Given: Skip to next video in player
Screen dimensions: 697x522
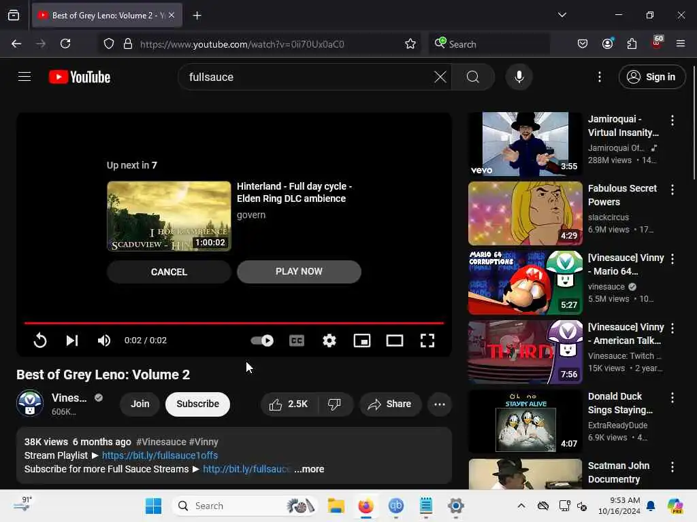Looking at the screenshot, I should pyautogui.click(x=72, y=341).
